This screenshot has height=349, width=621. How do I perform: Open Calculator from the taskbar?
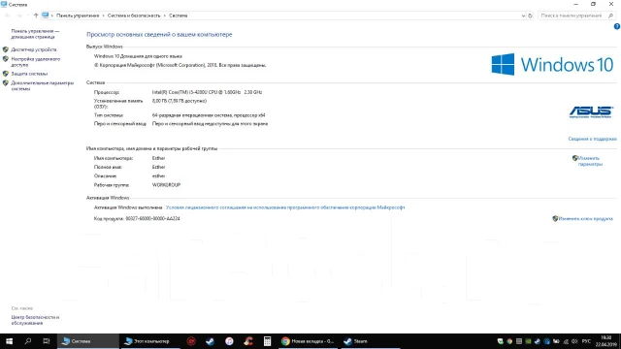268,341
